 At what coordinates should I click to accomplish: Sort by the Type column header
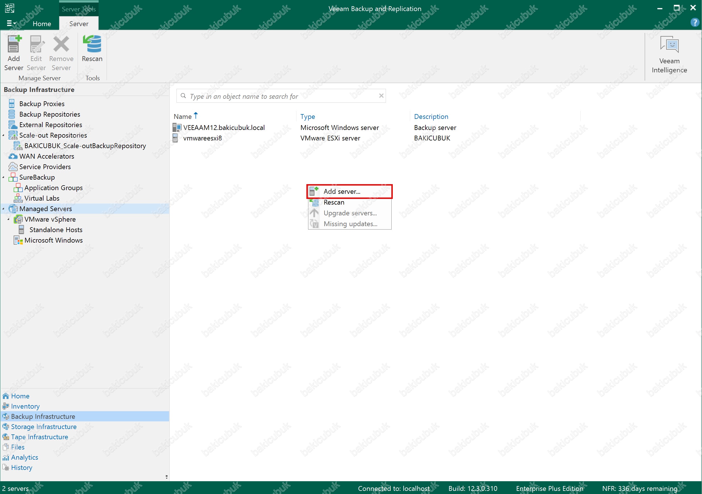point(308,116)
